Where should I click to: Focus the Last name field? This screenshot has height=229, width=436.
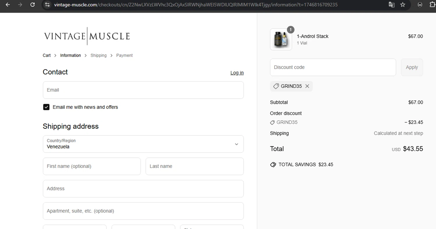point(194,166)
